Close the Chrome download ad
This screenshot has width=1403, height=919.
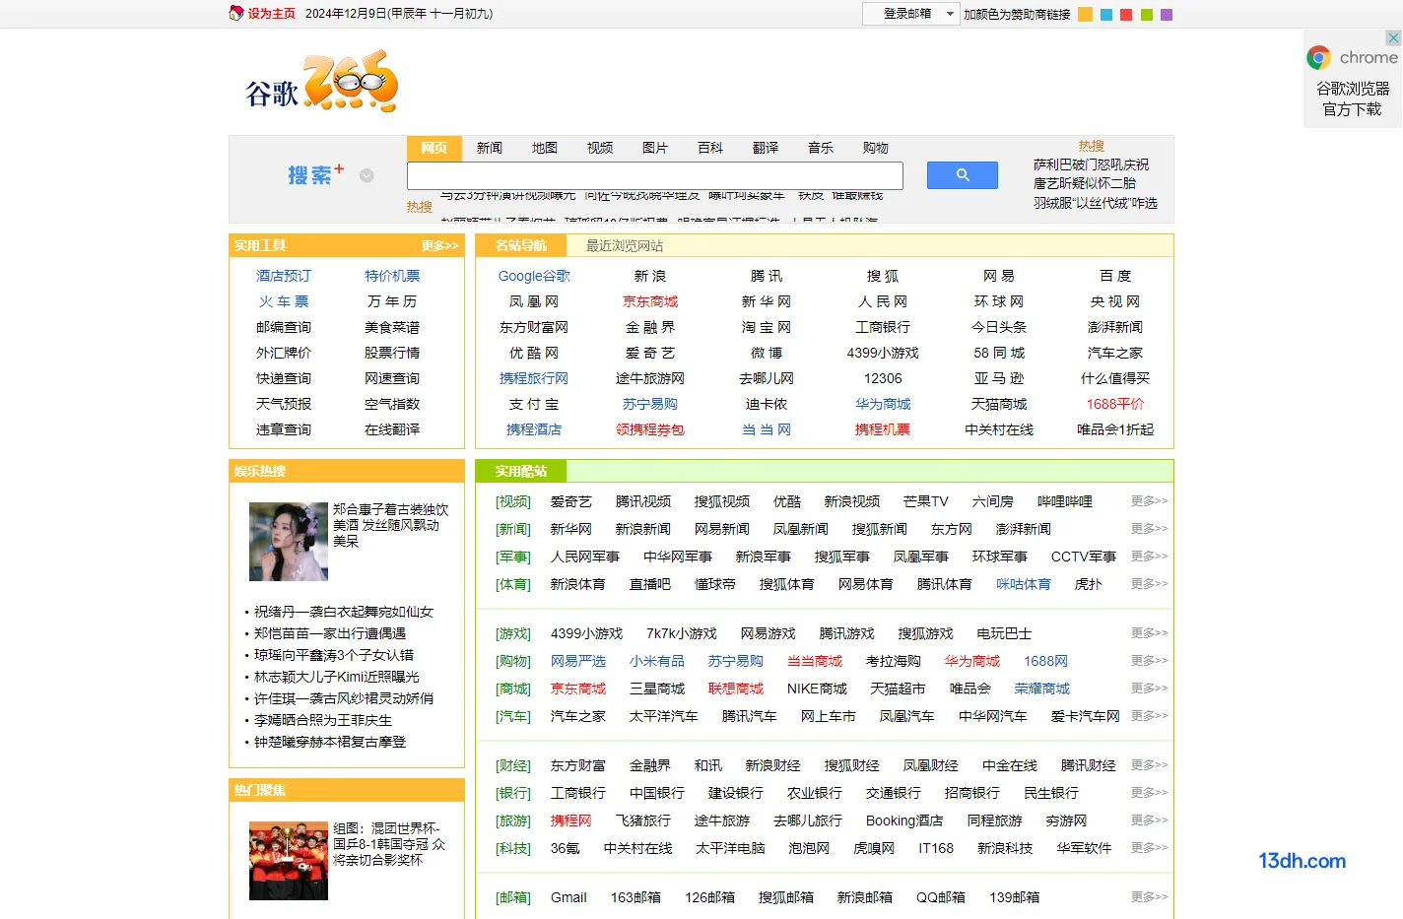(x=1393, y=37)
